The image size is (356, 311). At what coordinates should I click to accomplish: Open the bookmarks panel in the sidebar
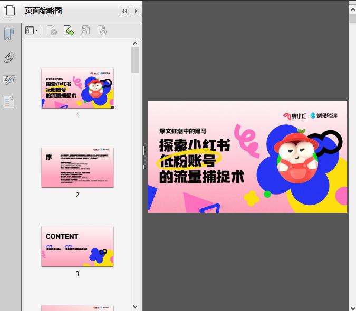tap(9, 34)
